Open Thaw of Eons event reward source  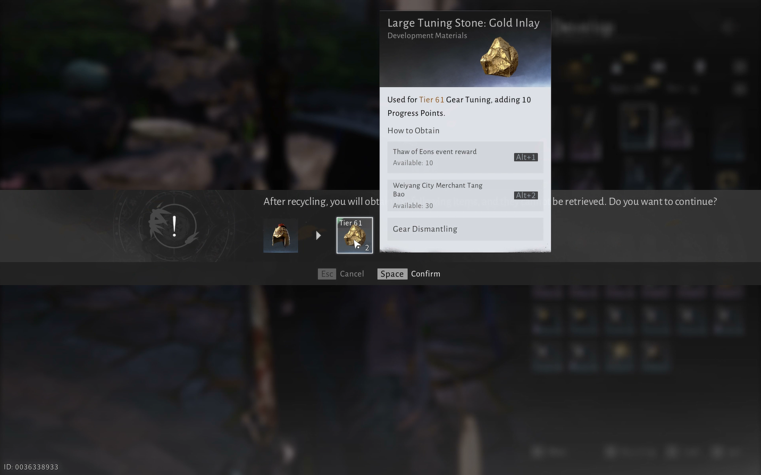(x=465, y=157)
